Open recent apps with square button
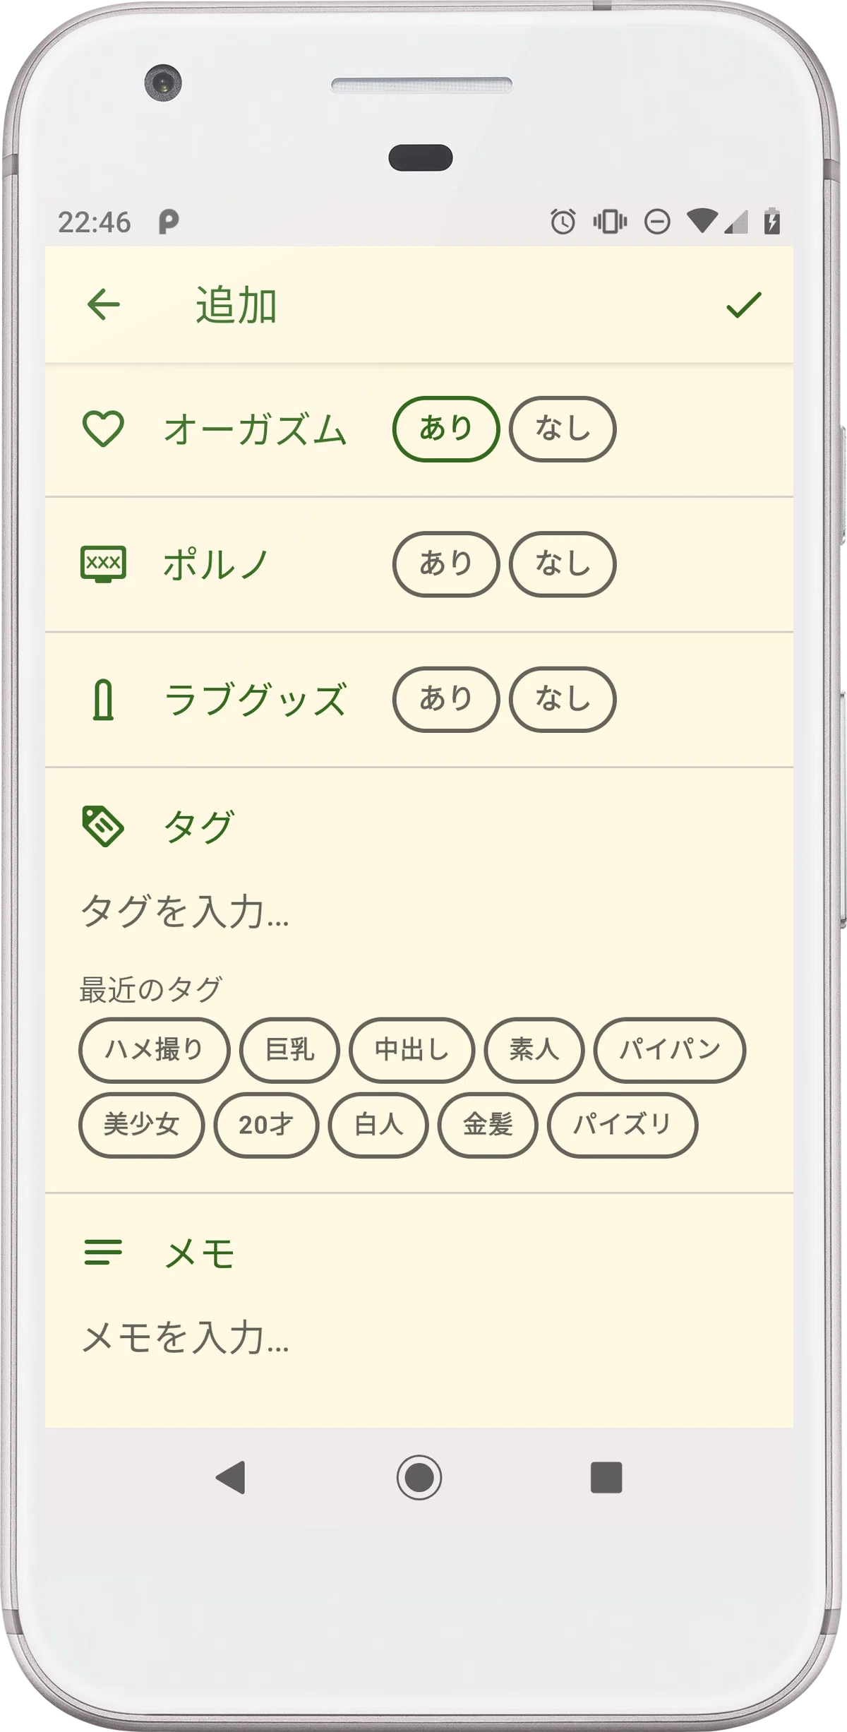Viewport: 847px width, 1732px height. tap(606, 1477)
